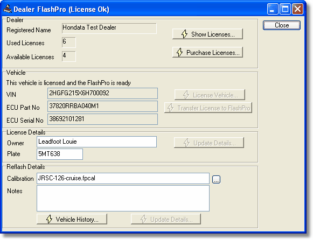The height and width of the screenshot is (240, 313).
Task: Click Transfer License to FlashPro button
Action: pyautogui.click(x=208, y=108)
